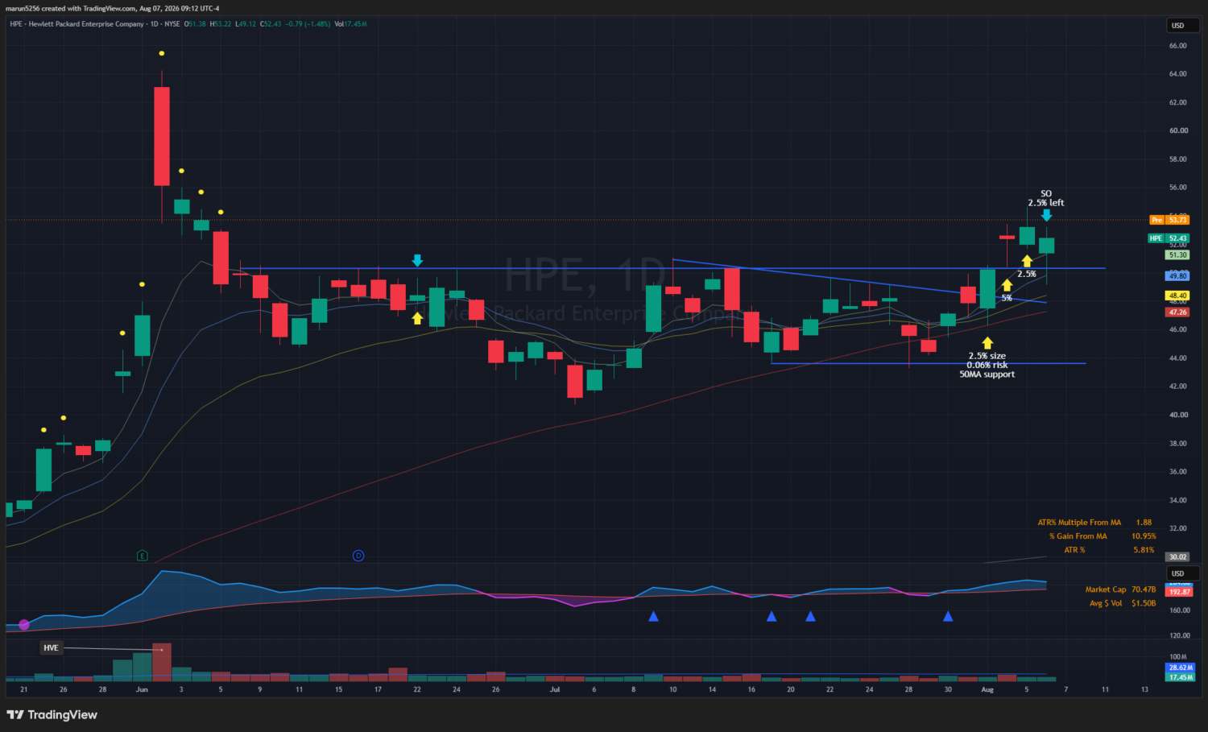Click the yellow arrow above "2.5% size" note
The height and width of the screenshot is (732, 1208).
tap(987, 343)
